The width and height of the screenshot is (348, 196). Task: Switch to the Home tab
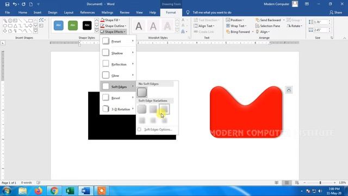23,13
